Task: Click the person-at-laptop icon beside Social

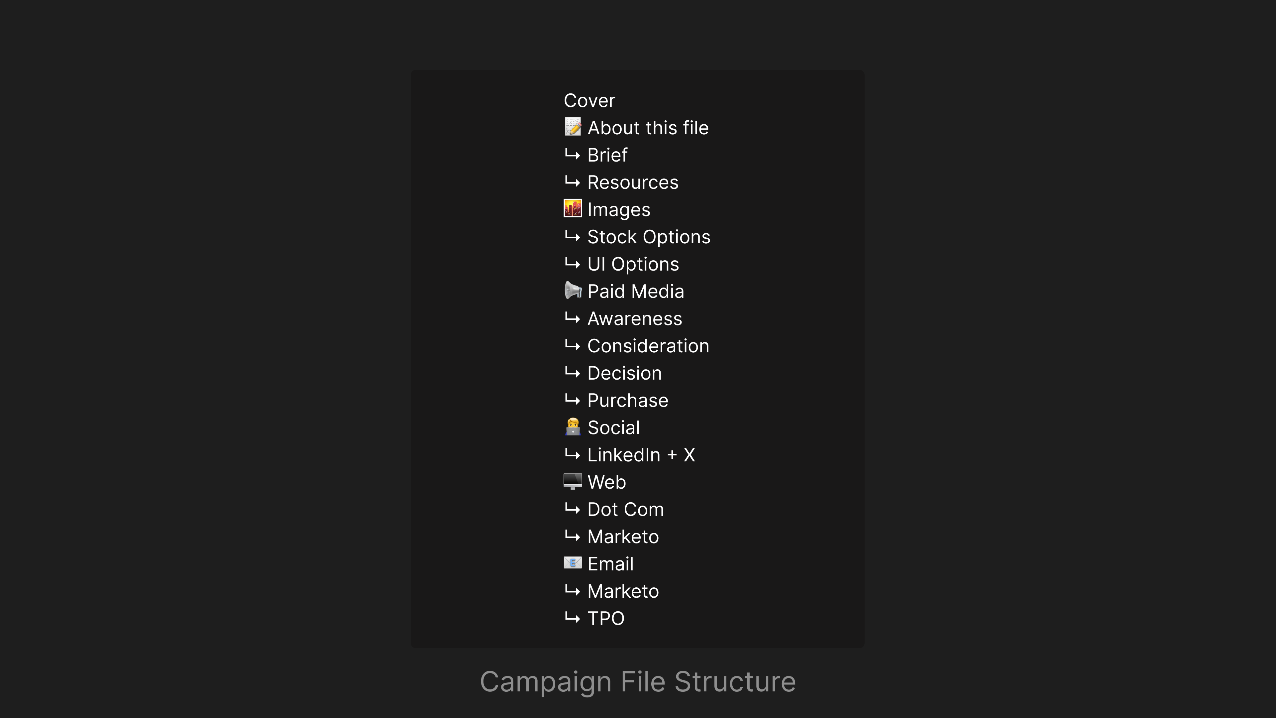Action: coord(573,427)
